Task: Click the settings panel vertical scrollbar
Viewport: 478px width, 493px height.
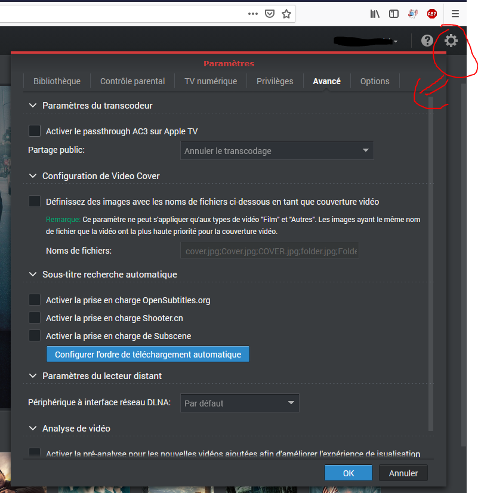Action: (x=430, y=263)
